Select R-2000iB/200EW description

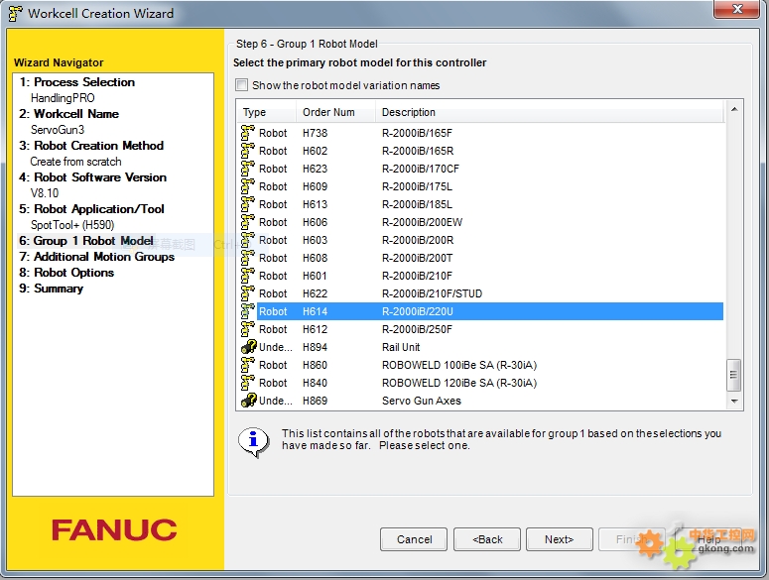[422, 222]
